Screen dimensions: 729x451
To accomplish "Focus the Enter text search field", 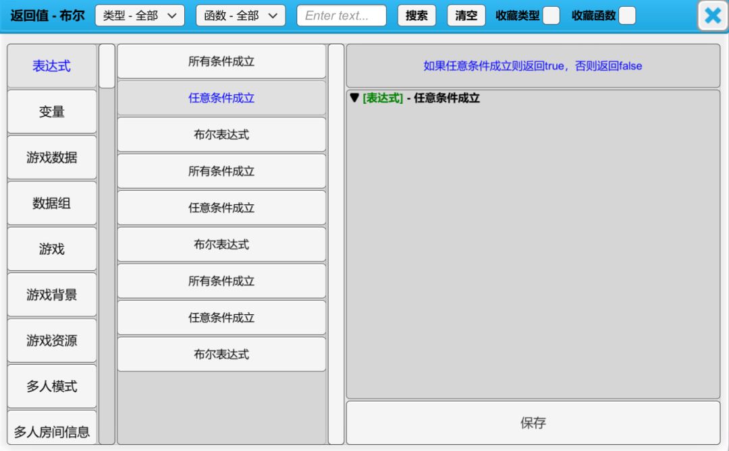I will 342,16.
